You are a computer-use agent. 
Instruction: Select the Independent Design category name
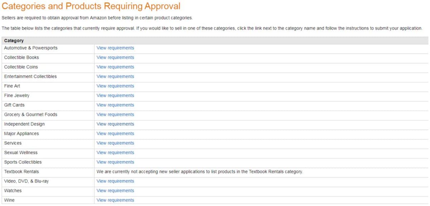pos(24,124)
